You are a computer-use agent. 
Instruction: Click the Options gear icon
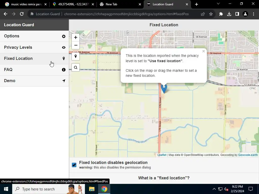tap(63, 36)
